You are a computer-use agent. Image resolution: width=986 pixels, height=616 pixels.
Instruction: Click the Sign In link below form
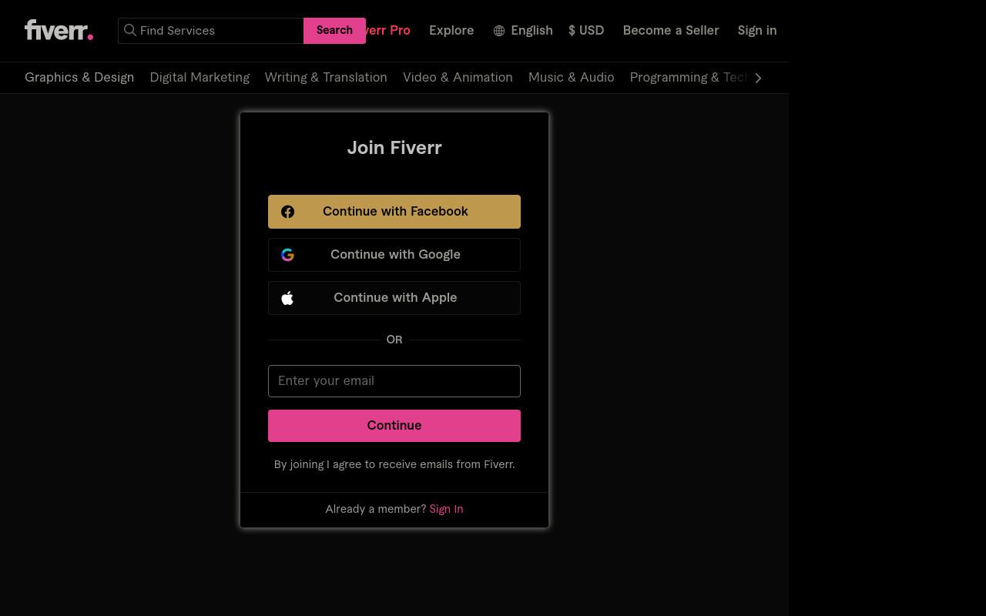(x=446, y=509)
